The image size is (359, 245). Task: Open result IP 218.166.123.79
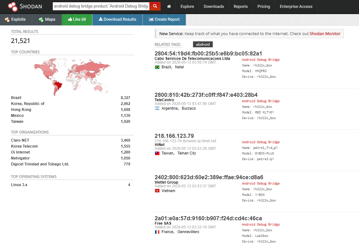point(174,136)
